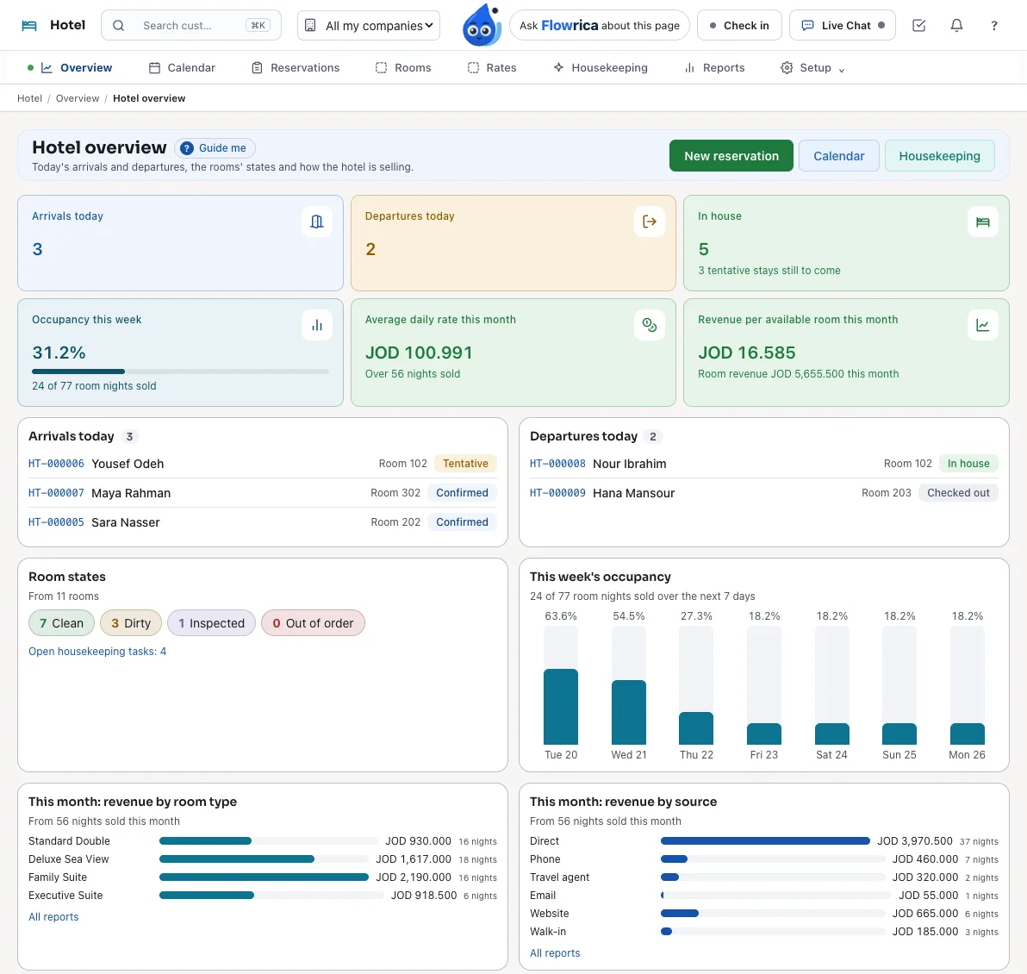Click the magnifier icon in search box
Viewport: 1027px width, 974px height.
[x=119, y=26]
